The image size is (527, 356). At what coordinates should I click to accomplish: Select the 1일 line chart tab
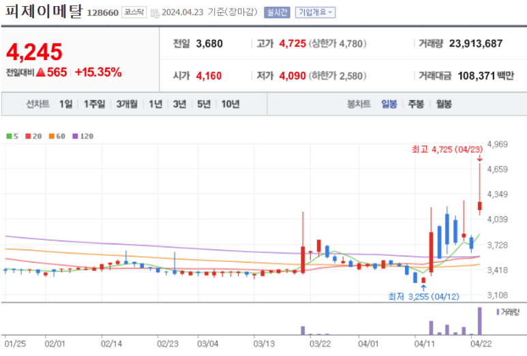click(x=66, y=104)
